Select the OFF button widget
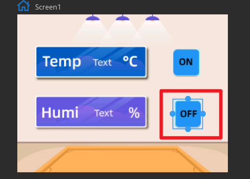The width and height of the screenshot is (250, 179). click(x=188, y=114)
